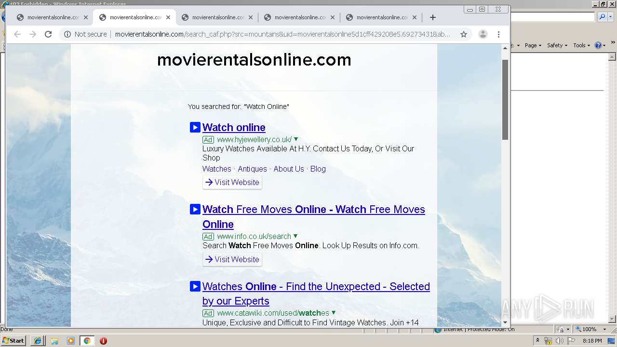This screenshot has width=617, height=347.
Task: Click Chrome page scrollbar thumb
Action: pyautogui.click(x=505, y=99)
